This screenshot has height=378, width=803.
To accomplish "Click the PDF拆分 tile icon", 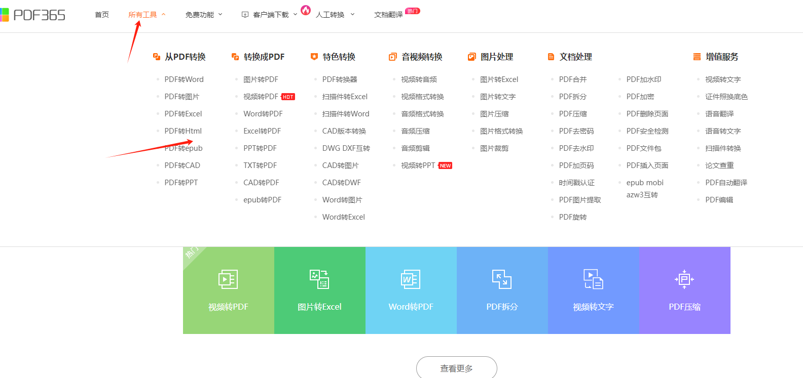I will pyautogui.click(x=502, y=279).
